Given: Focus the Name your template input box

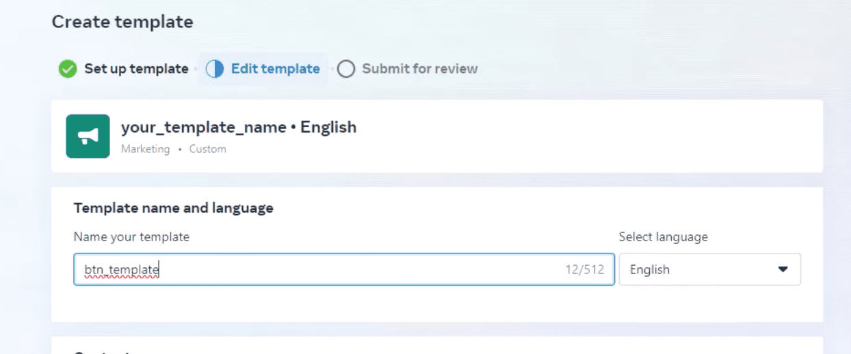Looking at the screenshot, I should tap(342, 269).
